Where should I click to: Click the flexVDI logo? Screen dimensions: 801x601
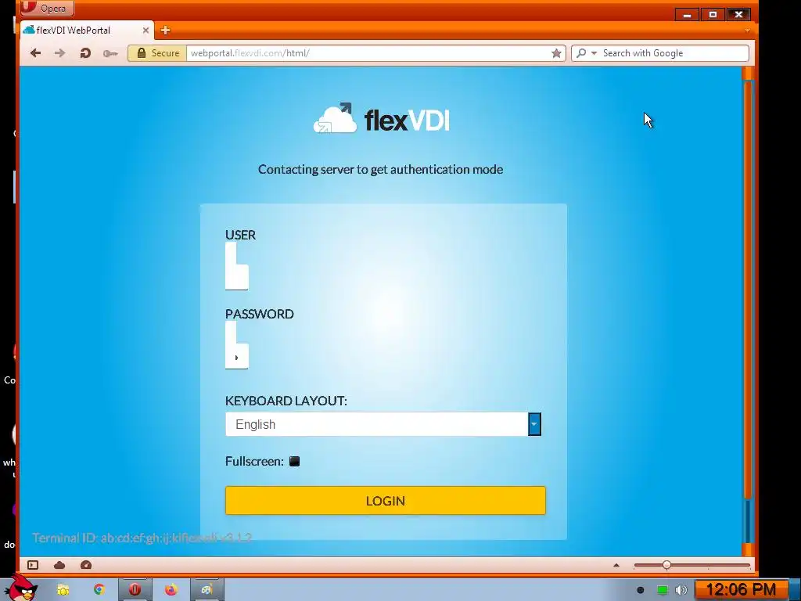point(381,119)
